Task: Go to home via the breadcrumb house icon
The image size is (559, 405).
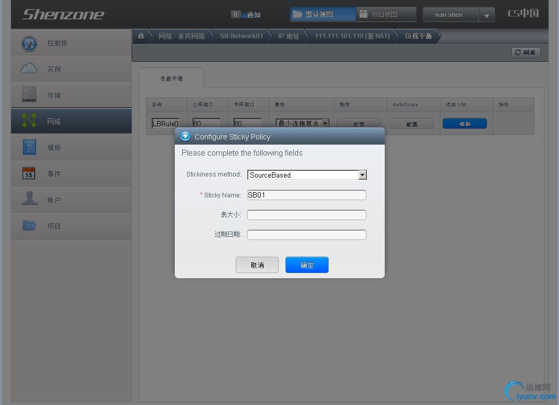Action: tap(141, 36)
